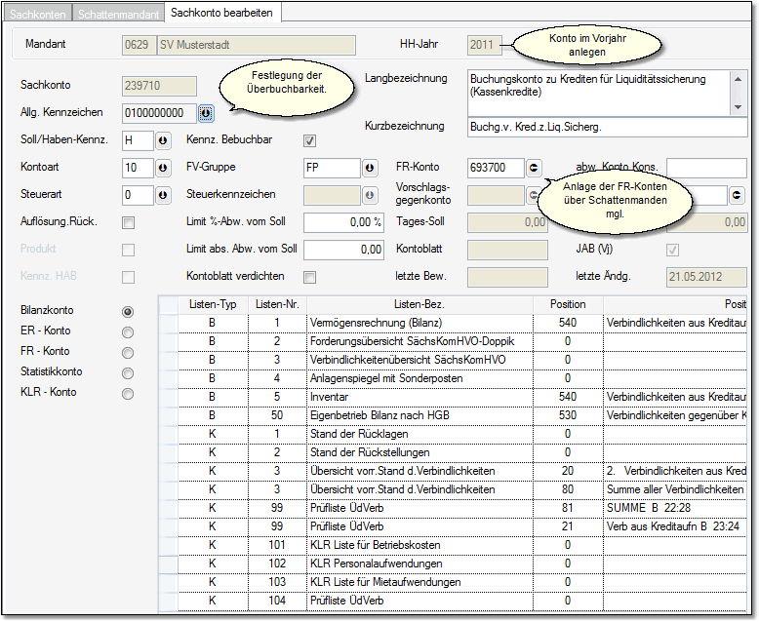Screen dimensions: 759x622
Task: Click Listen-Bez. column header
Action: (x=419, y=304)
